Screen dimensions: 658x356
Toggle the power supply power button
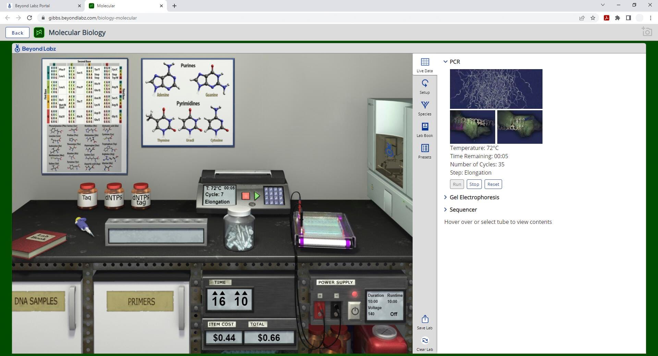tap(355, 311)
